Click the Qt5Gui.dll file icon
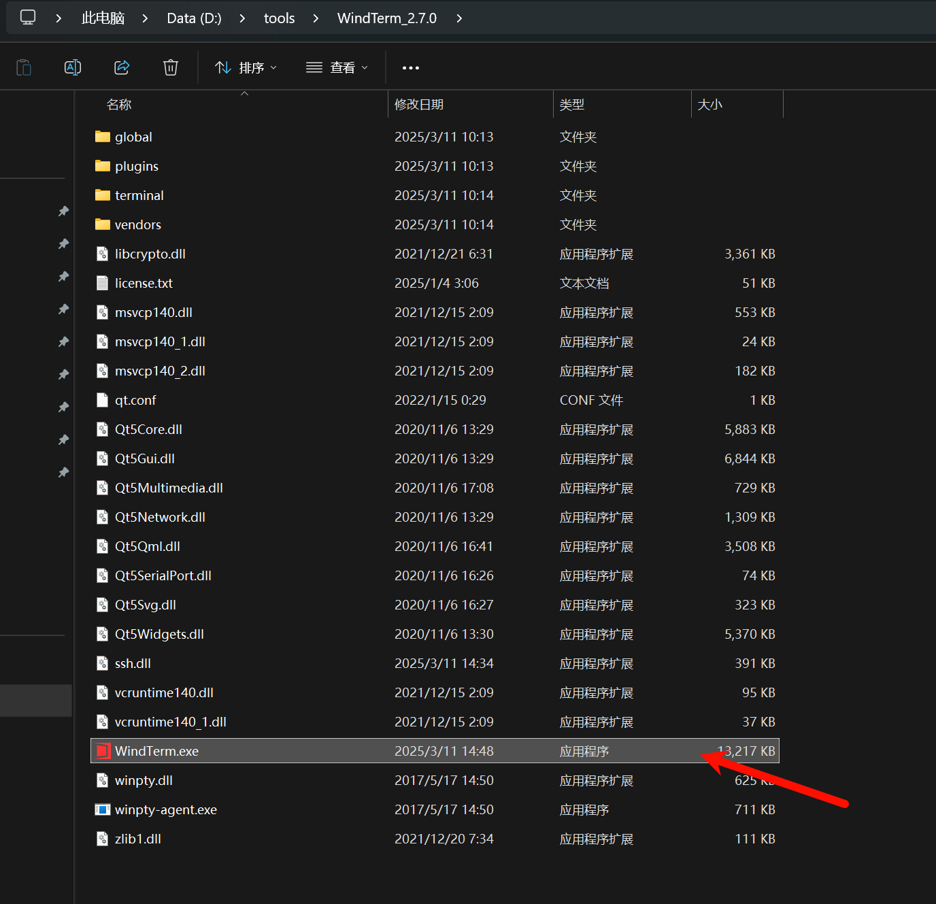This screenshot has width=936, height=904. pos(103,458)
